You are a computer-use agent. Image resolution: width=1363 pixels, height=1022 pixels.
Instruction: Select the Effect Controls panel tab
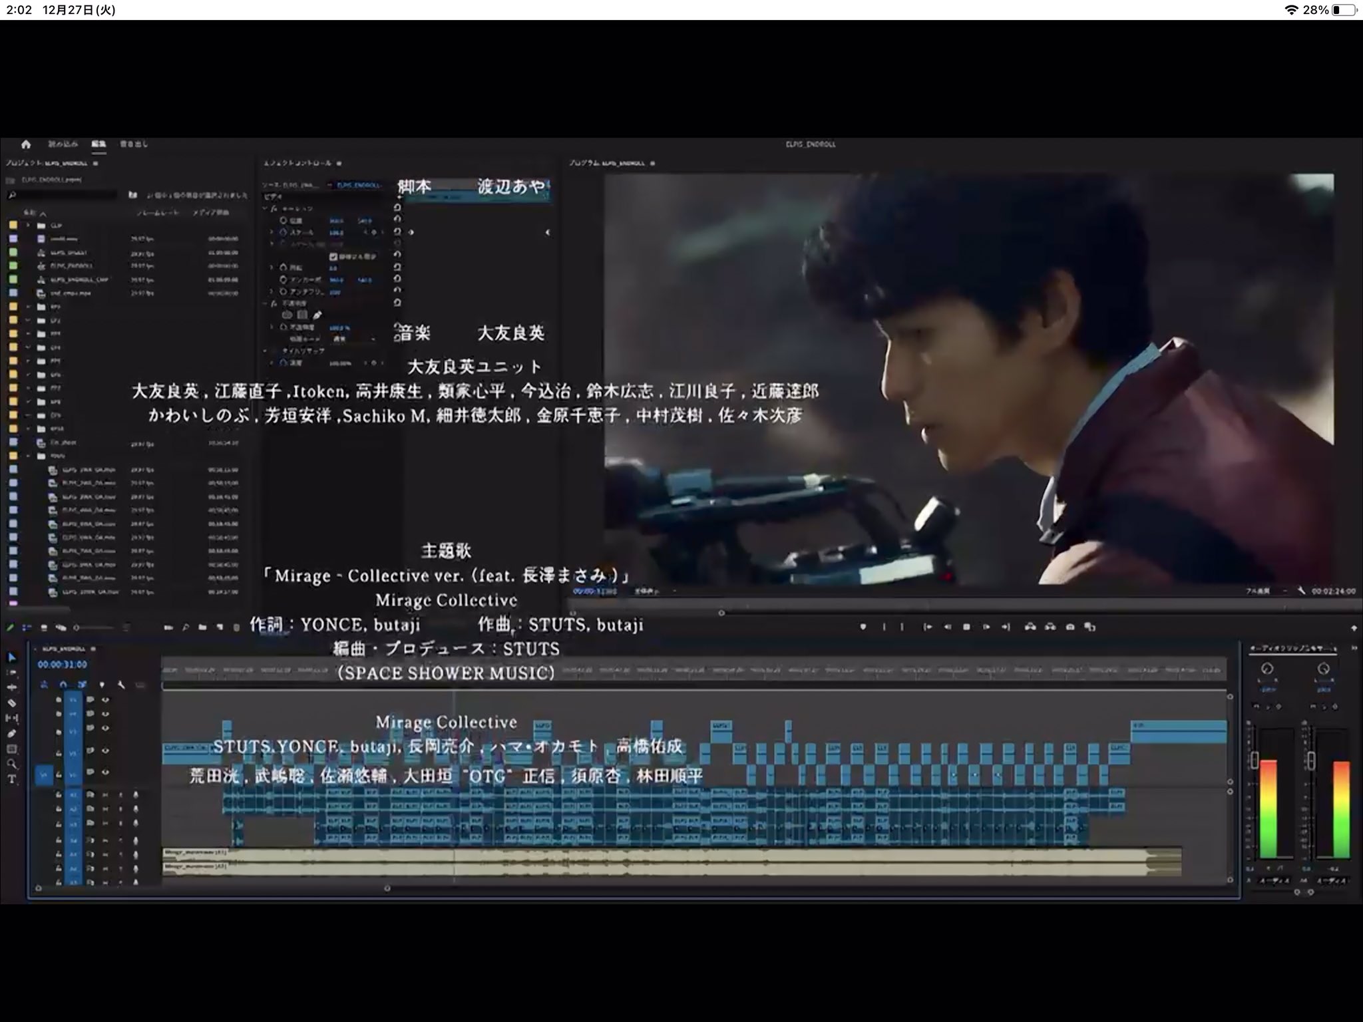[297, 163]
